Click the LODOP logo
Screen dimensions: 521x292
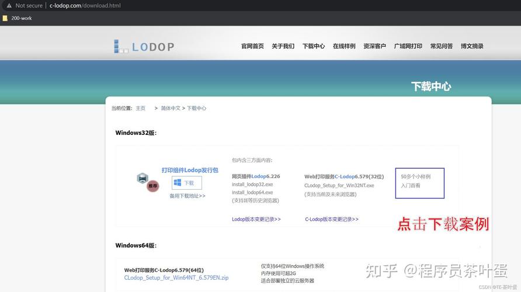click(144, 47)
